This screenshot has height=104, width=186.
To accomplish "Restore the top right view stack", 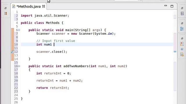I will pos(182,8).
